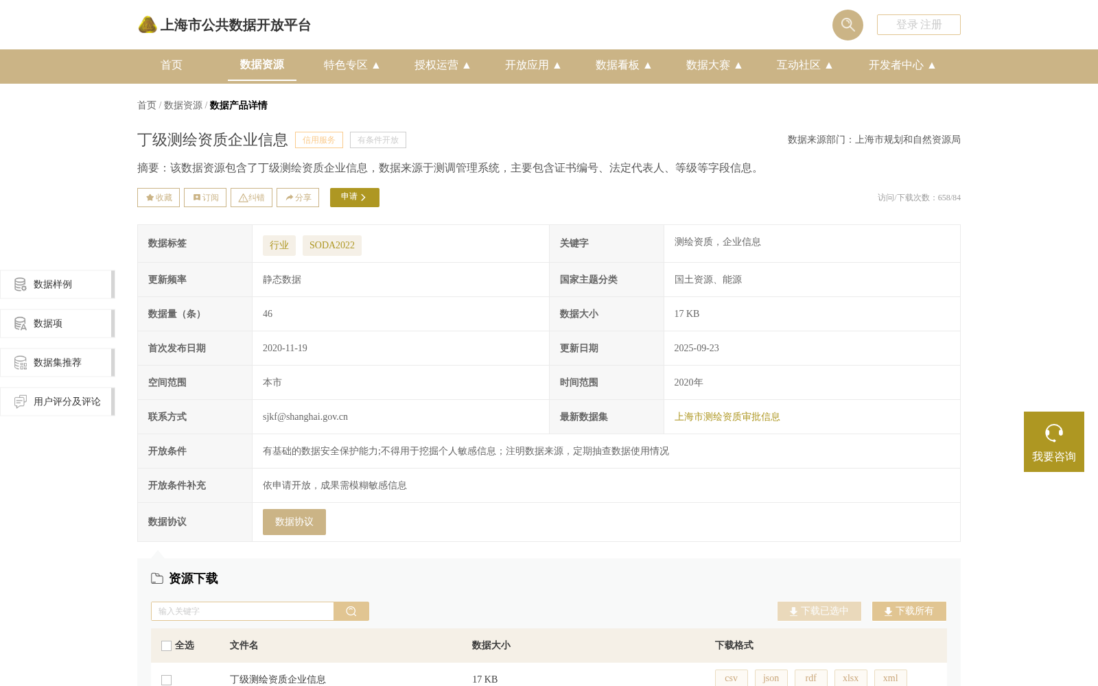Expand the 开放应用 menu

pyautogui.click(x=533, y=65)
